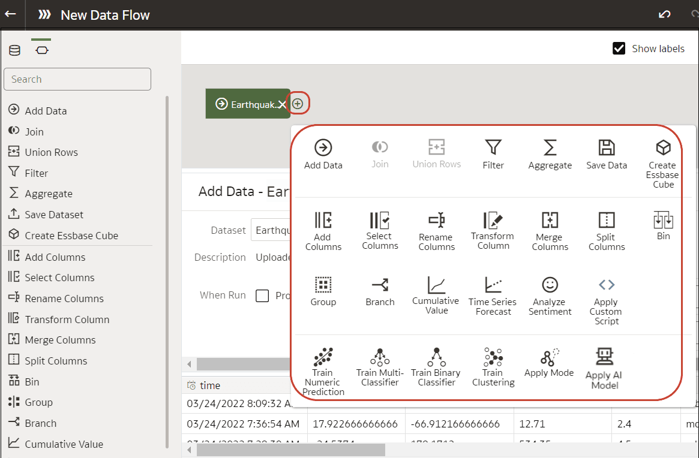699x458 pixels.
Task: Click Branch in the left step list
Action: coord(40,423)
